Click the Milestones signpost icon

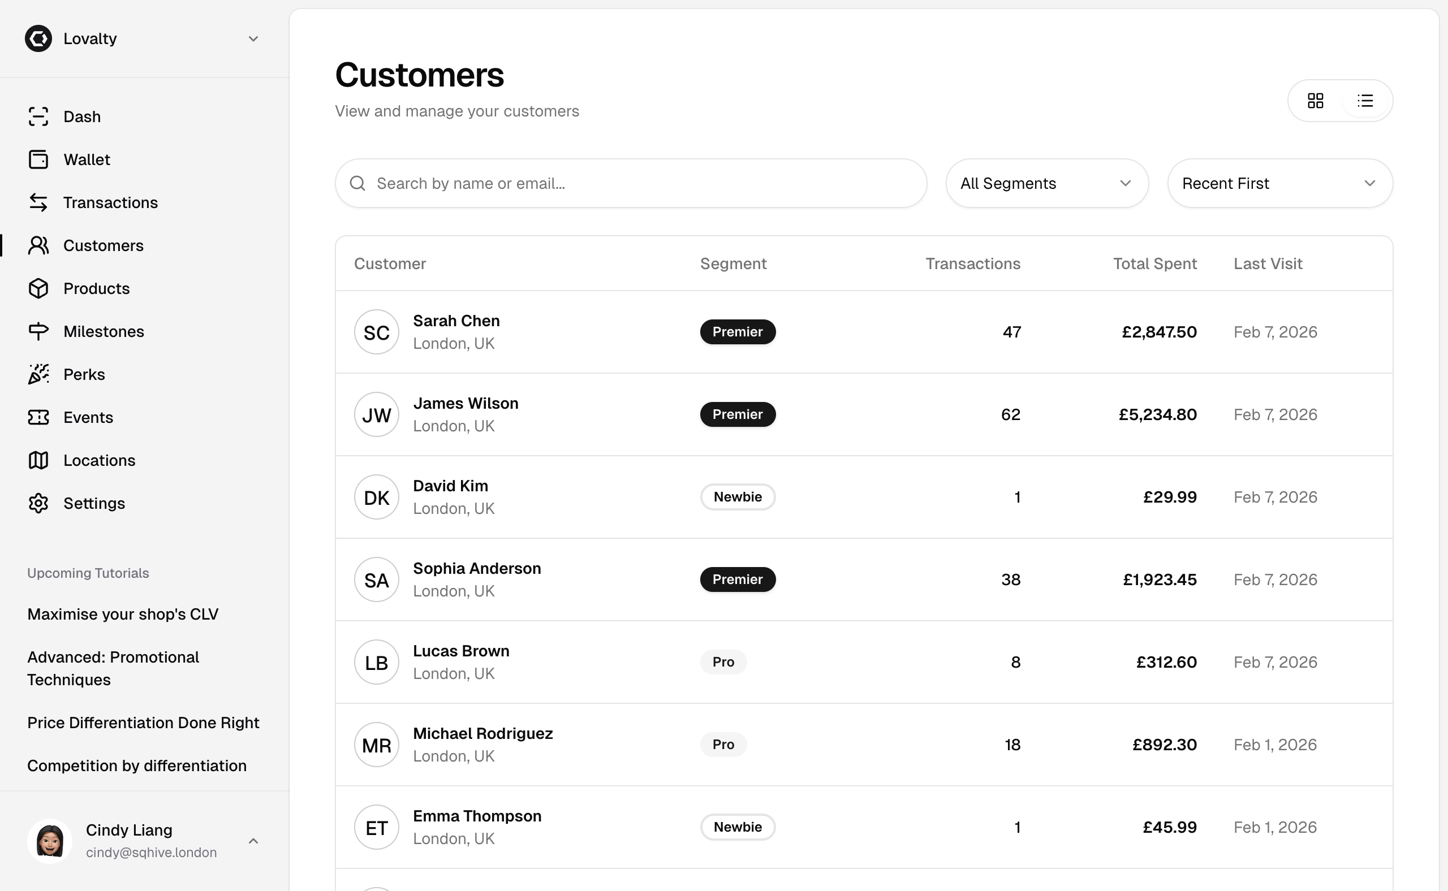click(x=38, y=332)
